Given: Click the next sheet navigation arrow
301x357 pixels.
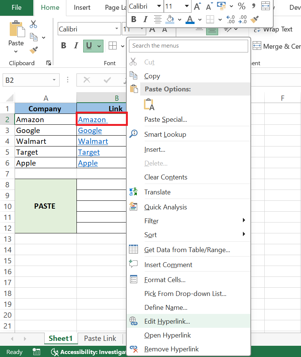Looking at the screenshot, I should pyautogui.click(x=25, y=339).
